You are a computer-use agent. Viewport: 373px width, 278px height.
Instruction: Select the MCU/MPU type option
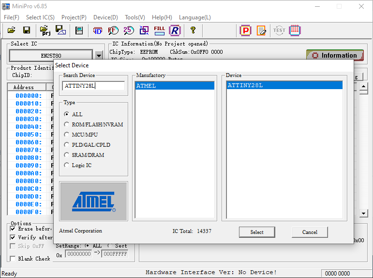(67, 135)
